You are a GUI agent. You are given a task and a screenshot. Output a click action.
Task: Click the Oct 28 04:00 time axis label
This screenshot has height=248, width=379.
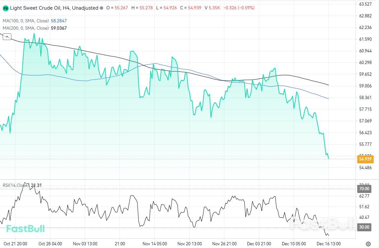(50, 244)
